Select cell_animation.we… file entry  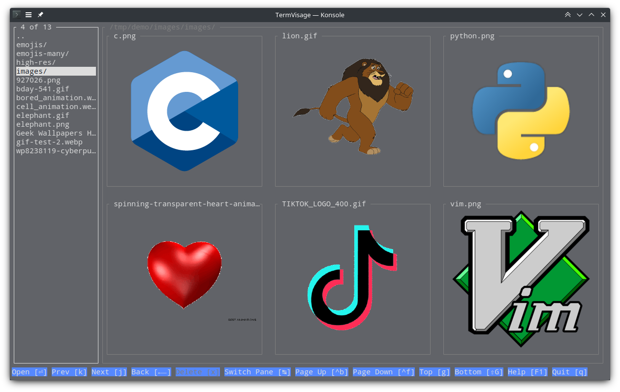coord(56,107)
